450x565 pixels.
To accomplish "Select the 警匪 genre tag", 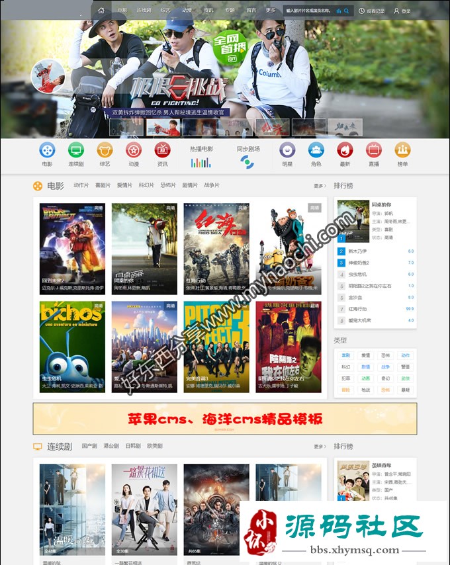I will [405, 367].
